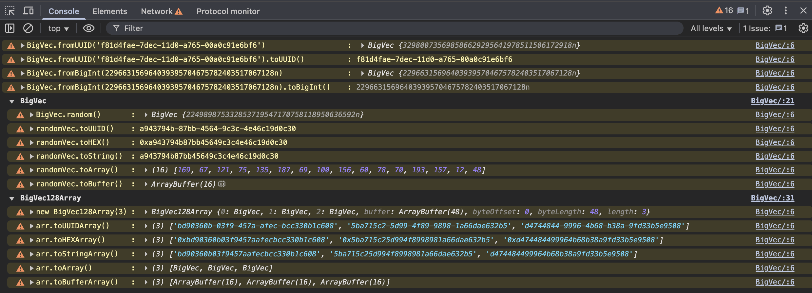Open source link BigVec/:31
The image size is (812, 293).
[772, 198]
